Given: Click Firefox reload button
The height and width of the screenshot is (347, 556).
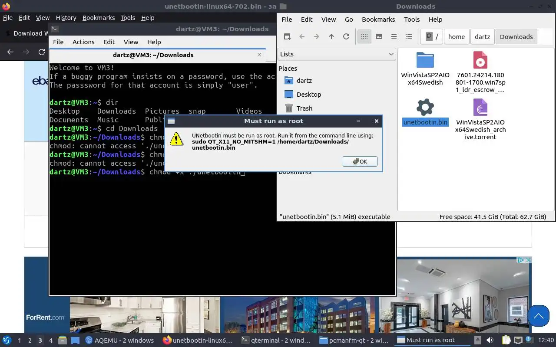Looking at the screenshot, I should 42,52.
